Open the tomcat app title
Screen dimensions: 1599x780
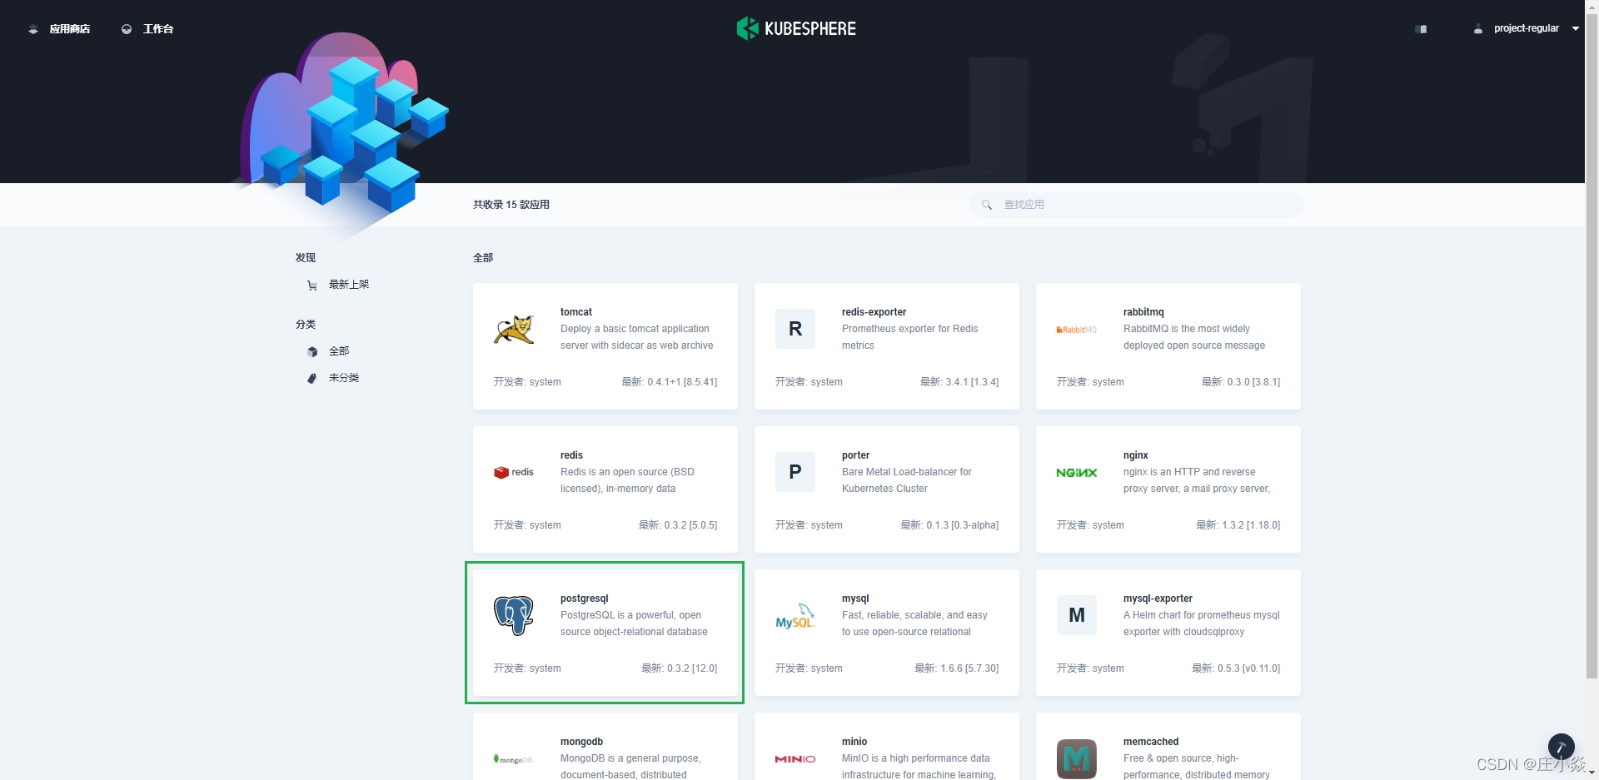click(x=576, y=312)
